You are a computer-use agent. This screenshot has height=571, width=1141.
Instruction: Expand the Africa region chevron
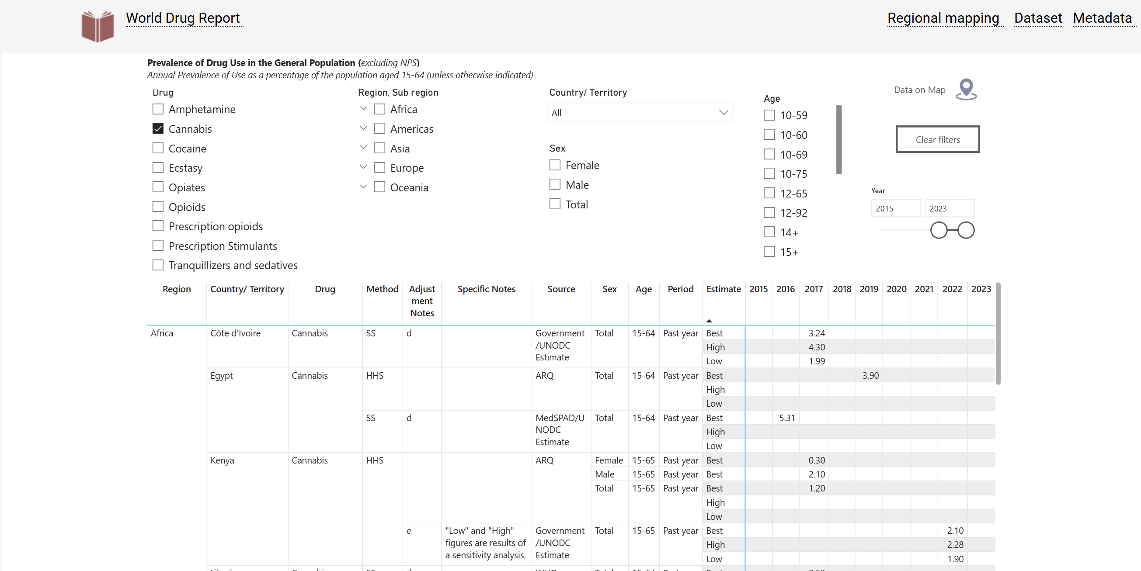363,108
